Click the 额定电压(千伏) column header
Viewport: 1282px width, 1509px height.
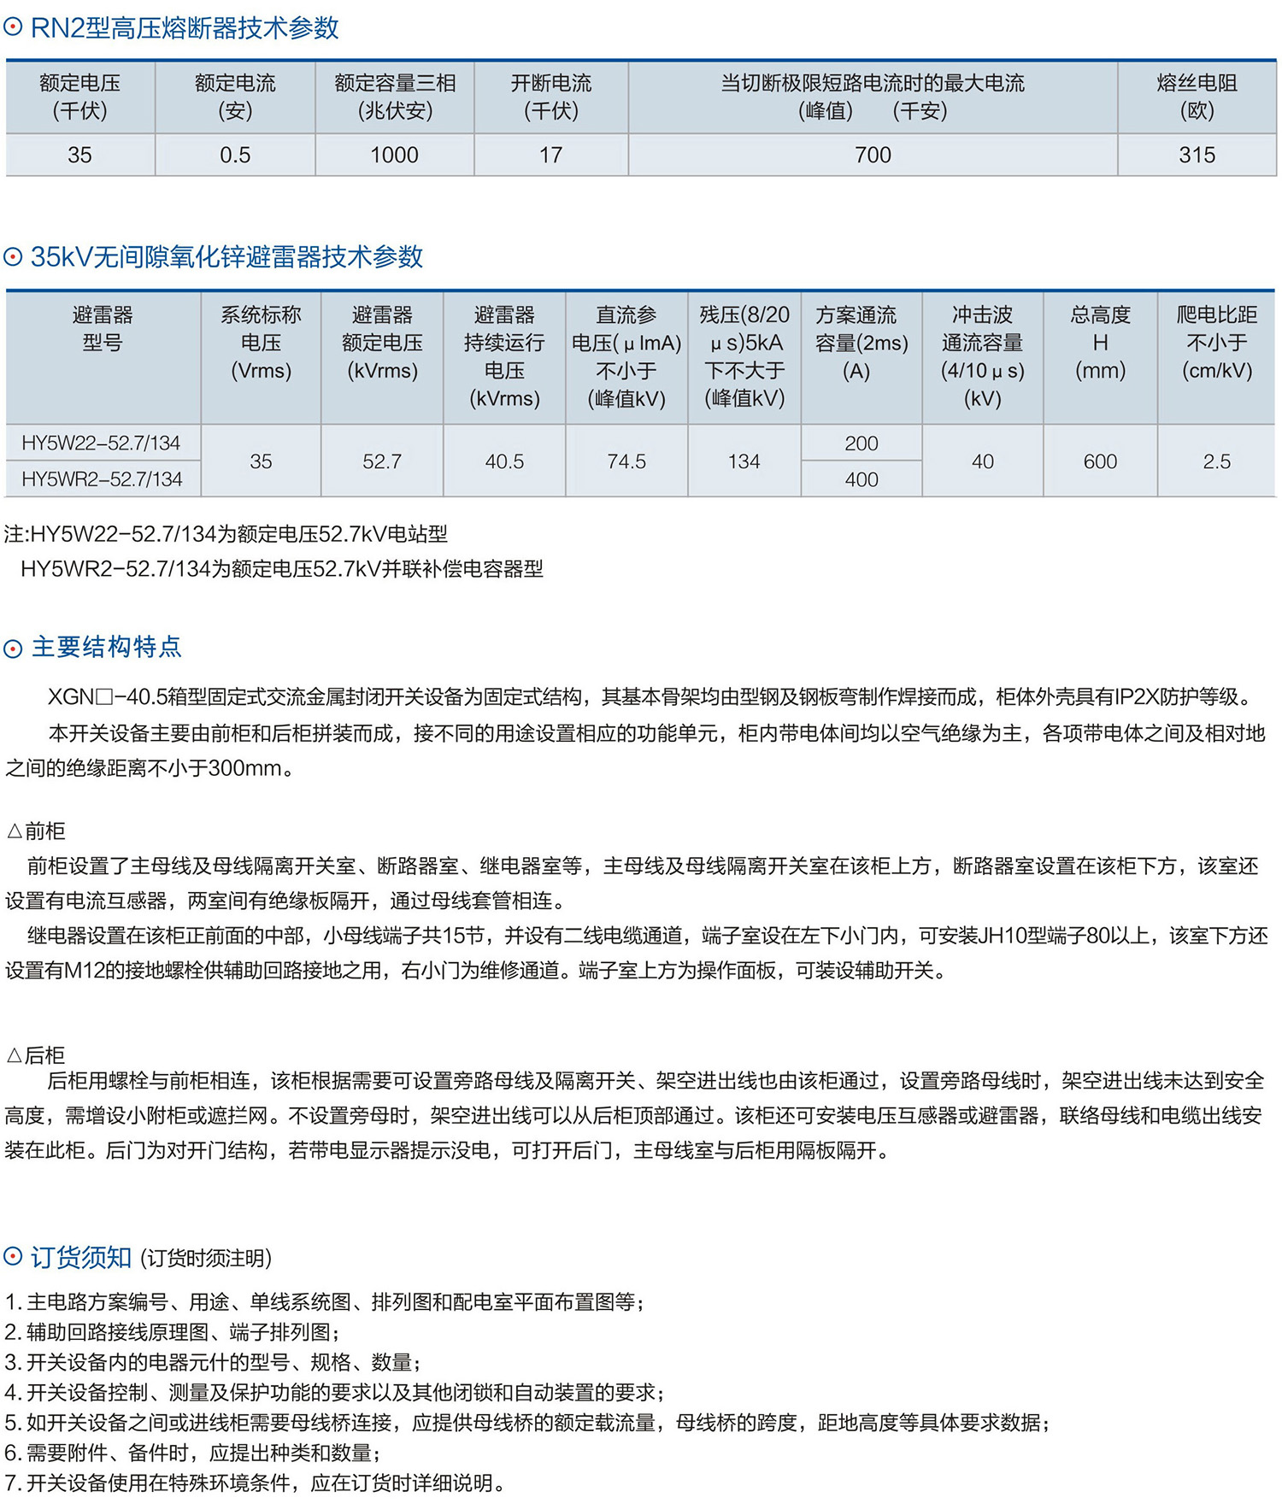(x=79, y=97)
